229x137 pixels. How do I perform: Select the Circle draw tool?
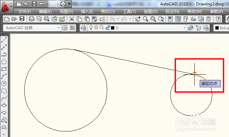(x=4, y=83)
